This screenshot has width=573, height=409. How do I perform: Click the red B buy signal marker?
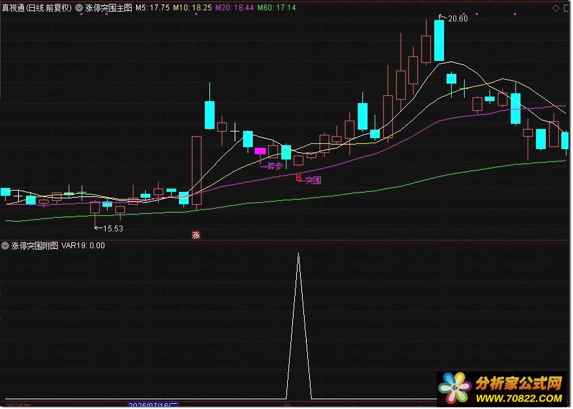pos(299,177)
